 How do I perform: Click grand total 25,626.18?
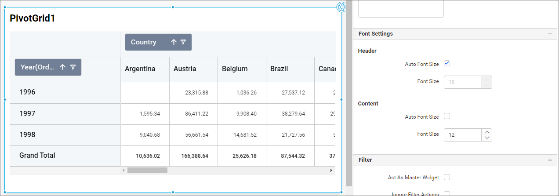coord(245,156)
